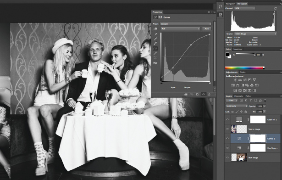Toggle lock image pixels brush icon
Screen dimensions: 282x180
point(237,112)
